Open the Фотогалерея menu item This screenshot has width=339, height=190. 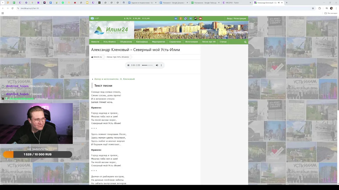[x=191, y=42]
